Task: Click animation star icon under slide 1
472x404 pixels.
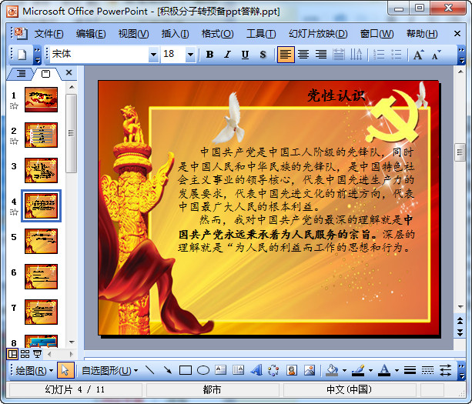Action: [14, 106]
